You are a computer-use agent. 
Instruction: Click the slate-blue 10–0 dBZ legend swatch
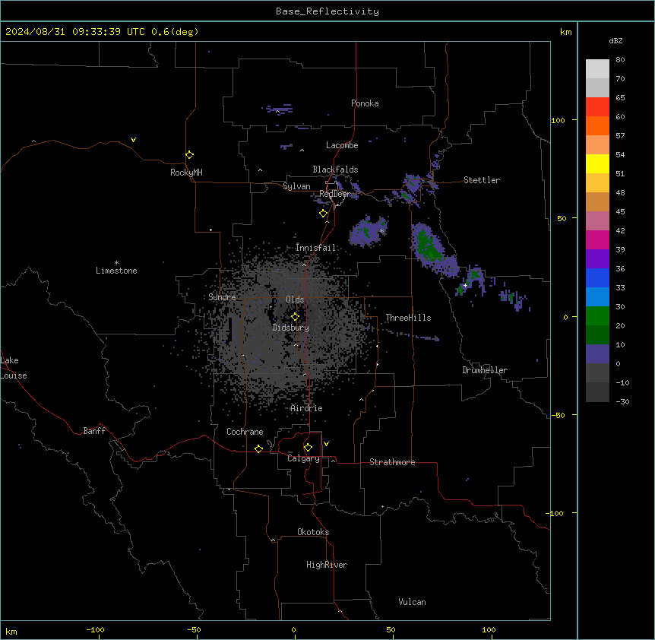597,354
